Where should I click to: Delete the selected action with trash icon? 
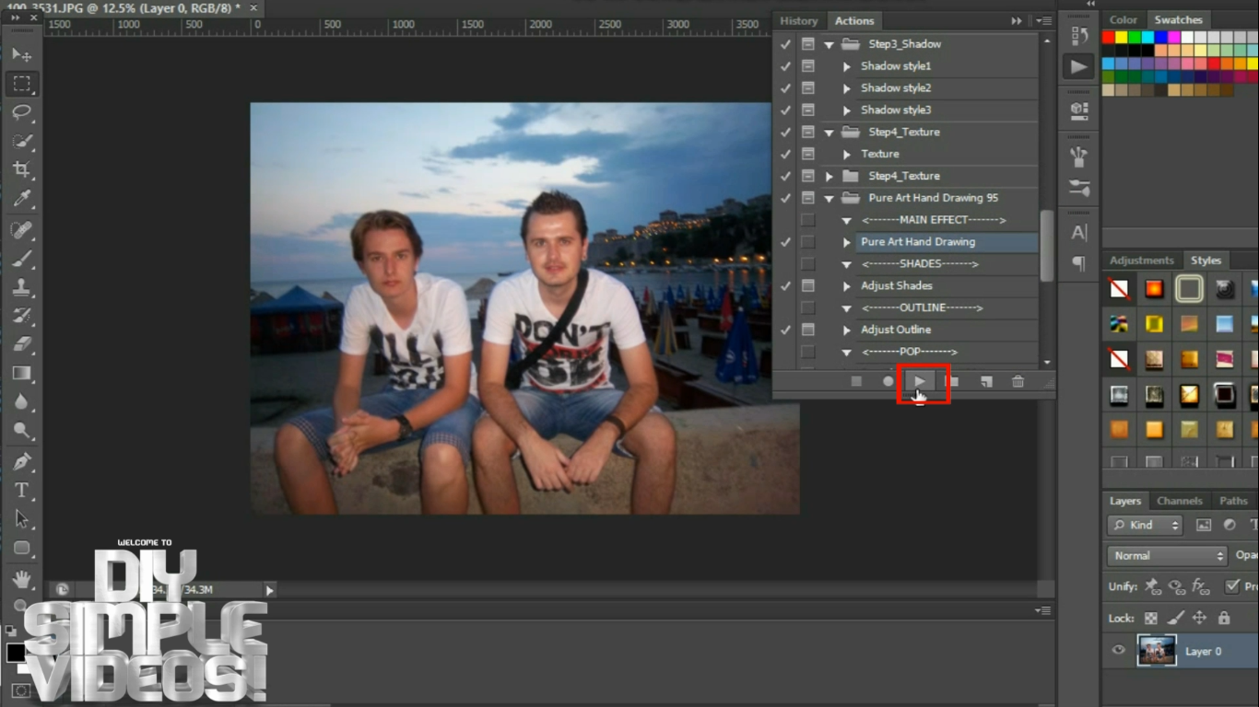click(1018, 381)
